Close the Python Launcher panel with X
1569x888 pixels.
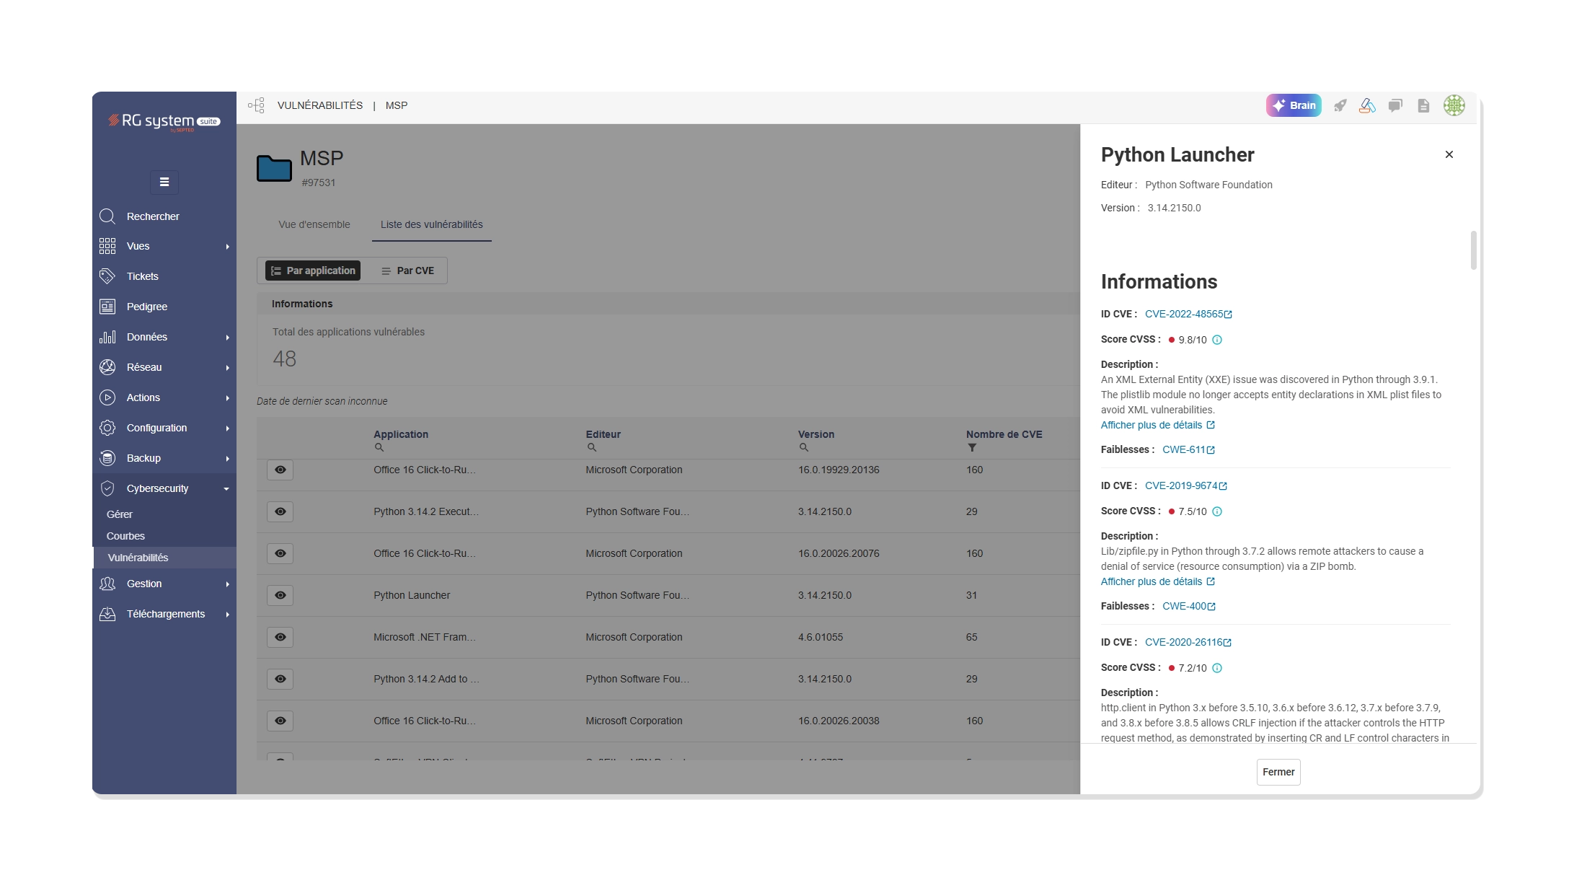coord(1449,154)
